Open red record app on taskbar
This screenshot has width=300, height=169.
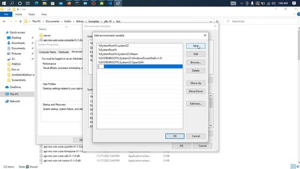[93, 3]
